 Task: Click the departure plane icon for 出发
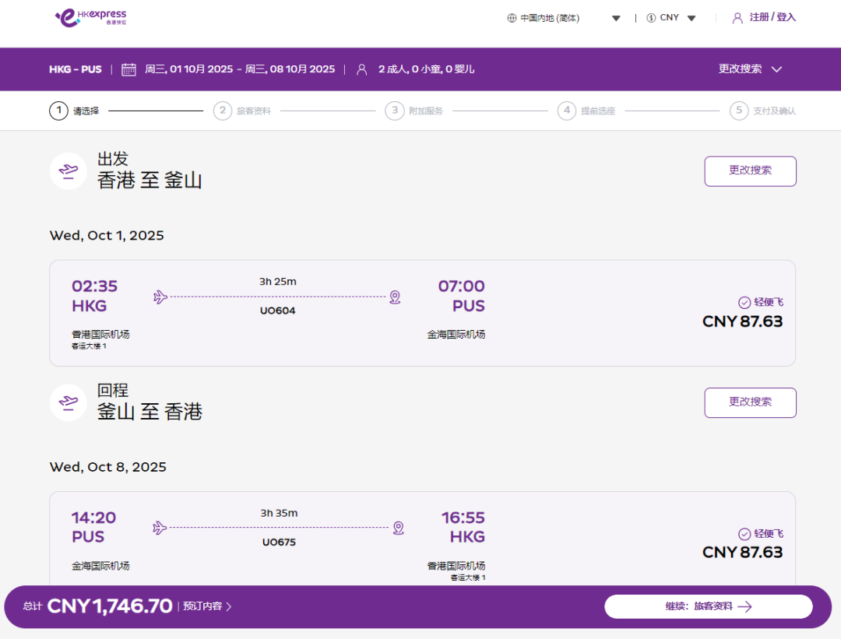(x=68, y=171)
